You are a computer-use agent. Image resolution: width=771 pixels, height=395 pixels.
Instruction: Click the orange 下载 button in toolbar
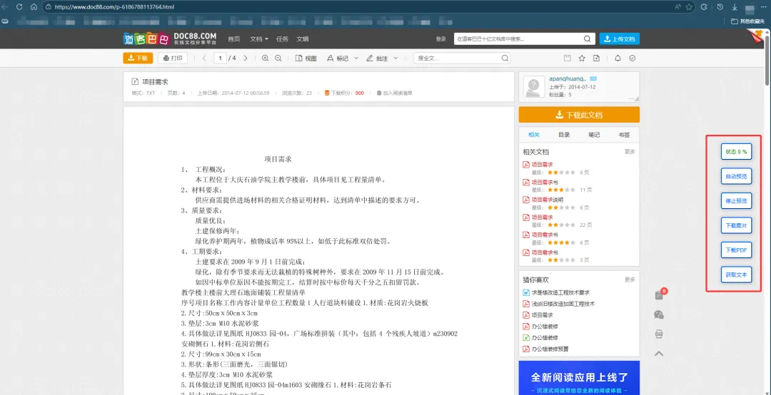(x=138, y=58)
